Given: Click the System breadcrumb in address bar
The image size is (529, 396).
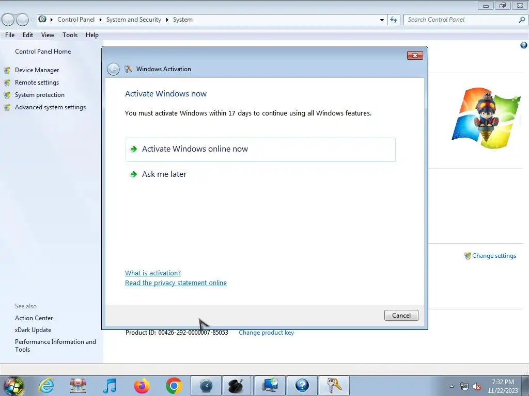Looking at the screenshot, I should pos(183,20).
